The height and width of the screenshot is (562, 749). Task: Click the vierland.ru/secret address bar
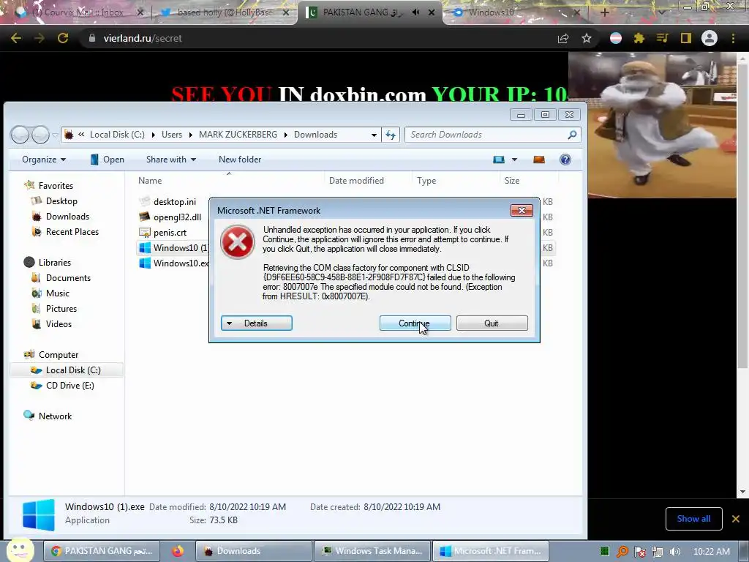(x=315, y=38)
